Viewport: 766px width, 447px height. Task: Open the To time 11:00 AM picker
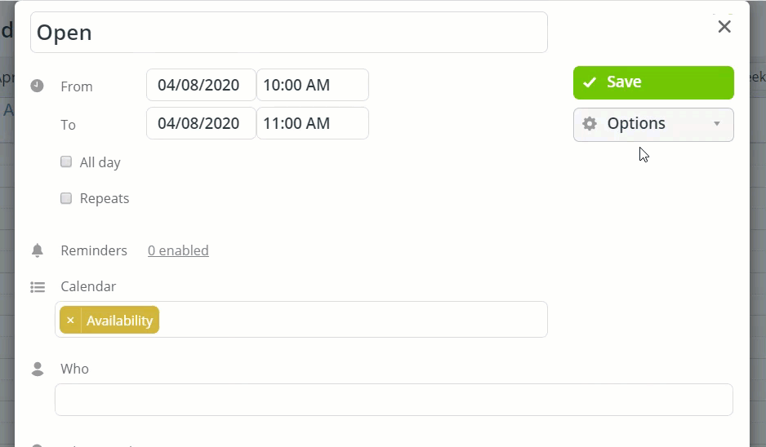(312, 123)
